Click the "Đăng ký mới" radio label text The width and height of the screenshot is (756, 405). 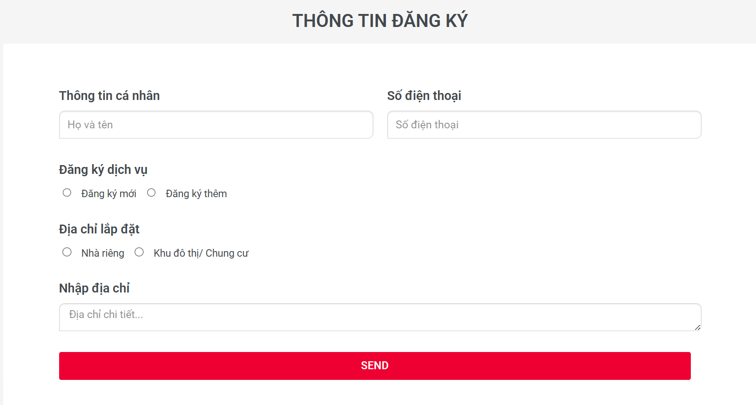[x=109, y=193]
